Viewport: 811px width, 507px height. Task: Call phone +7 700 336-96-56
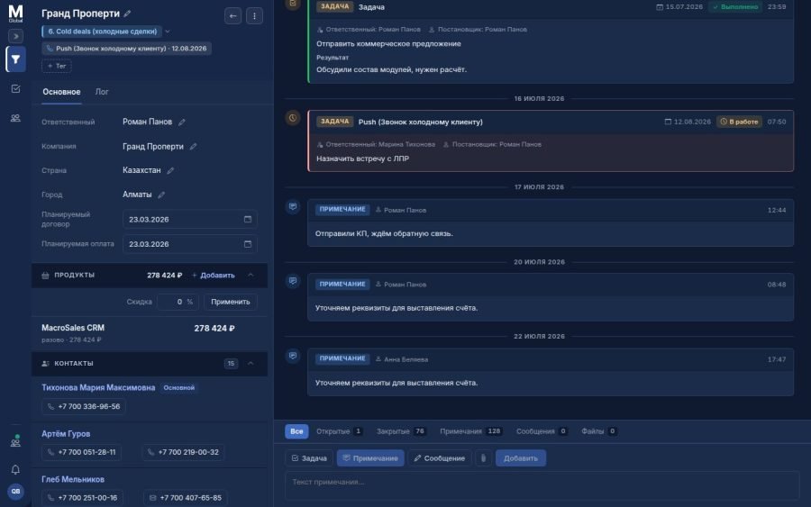click(84, 407)
